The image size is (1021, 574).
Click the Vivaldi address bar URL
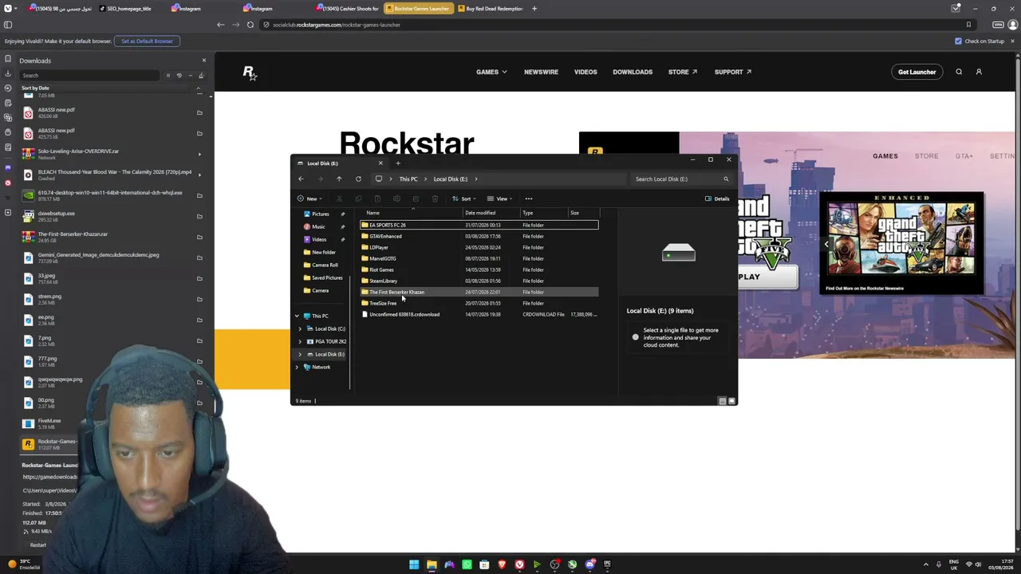[337, 25]
